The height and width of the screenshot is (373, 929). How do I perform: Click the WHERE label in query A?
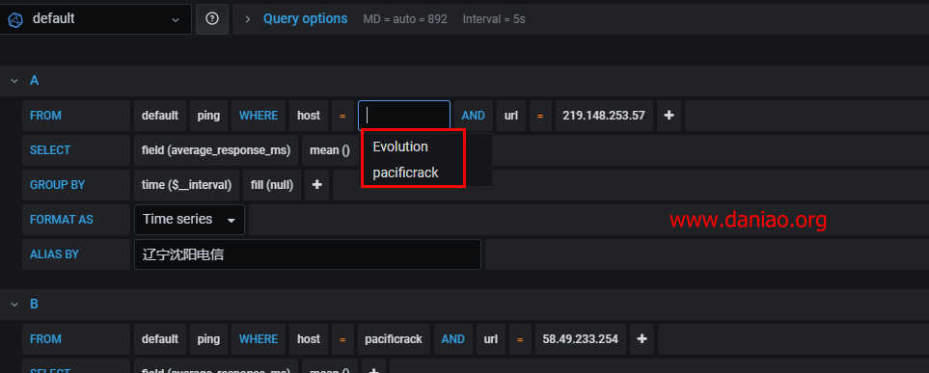tap(259, 116)
